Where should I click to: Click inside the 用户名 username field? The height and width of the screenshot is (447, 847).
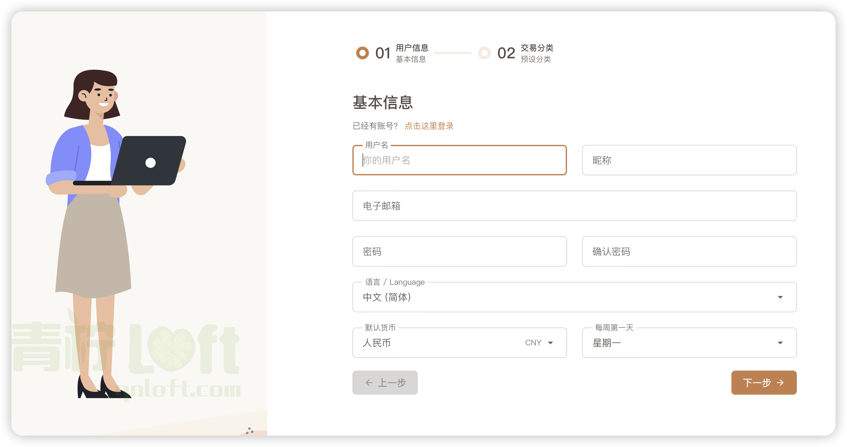459,161
